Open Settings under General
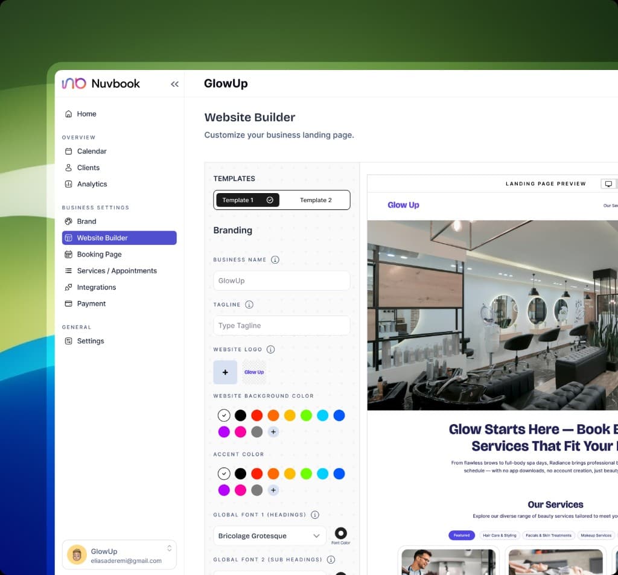618x575 pixels. pyautogui.click(x=119, y=342)
